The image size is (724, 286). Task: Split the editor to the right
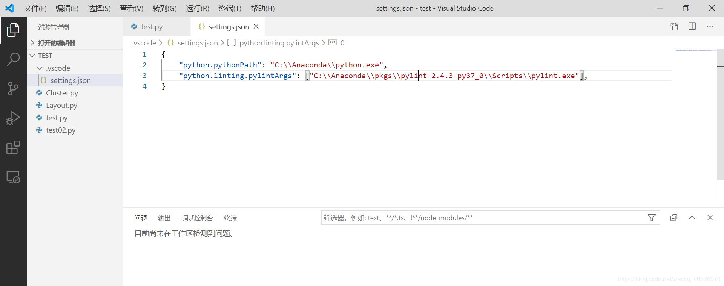click(692, 26)
